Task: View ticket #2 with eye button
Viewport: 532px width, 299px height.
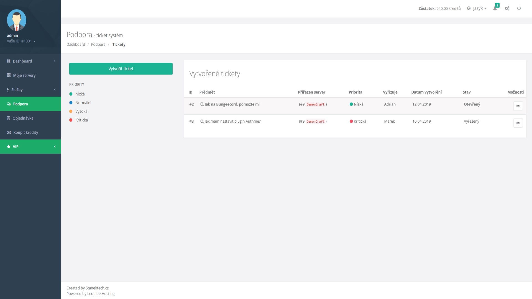Action: pos(518,106)
